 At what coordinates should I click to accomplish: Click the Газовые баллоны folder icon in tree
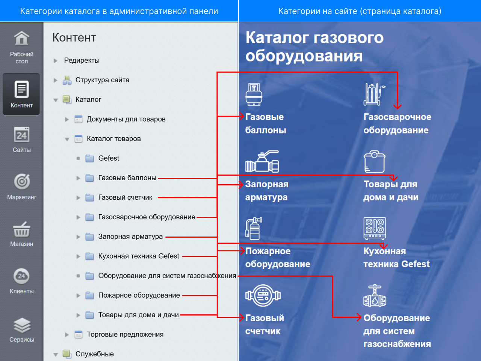89,178
